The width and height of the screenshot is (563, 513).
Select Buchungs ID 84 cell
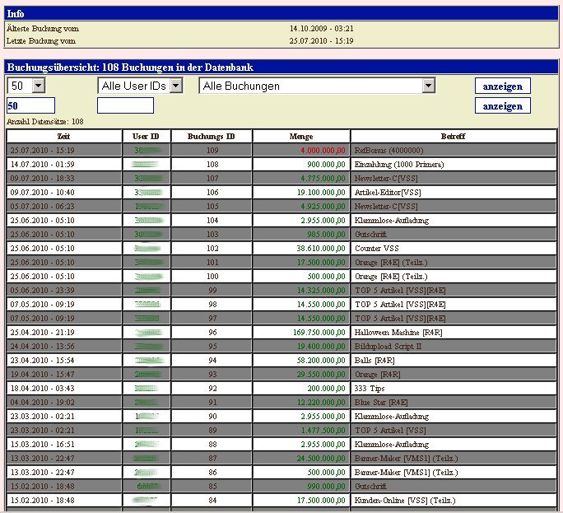click(x=212, y=501)
